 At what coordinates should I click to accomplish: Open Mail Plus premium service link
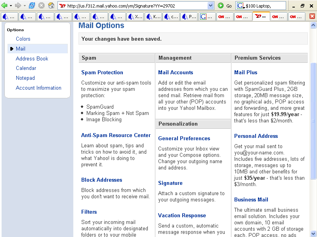pyautogui.click(x=246, y=72)
